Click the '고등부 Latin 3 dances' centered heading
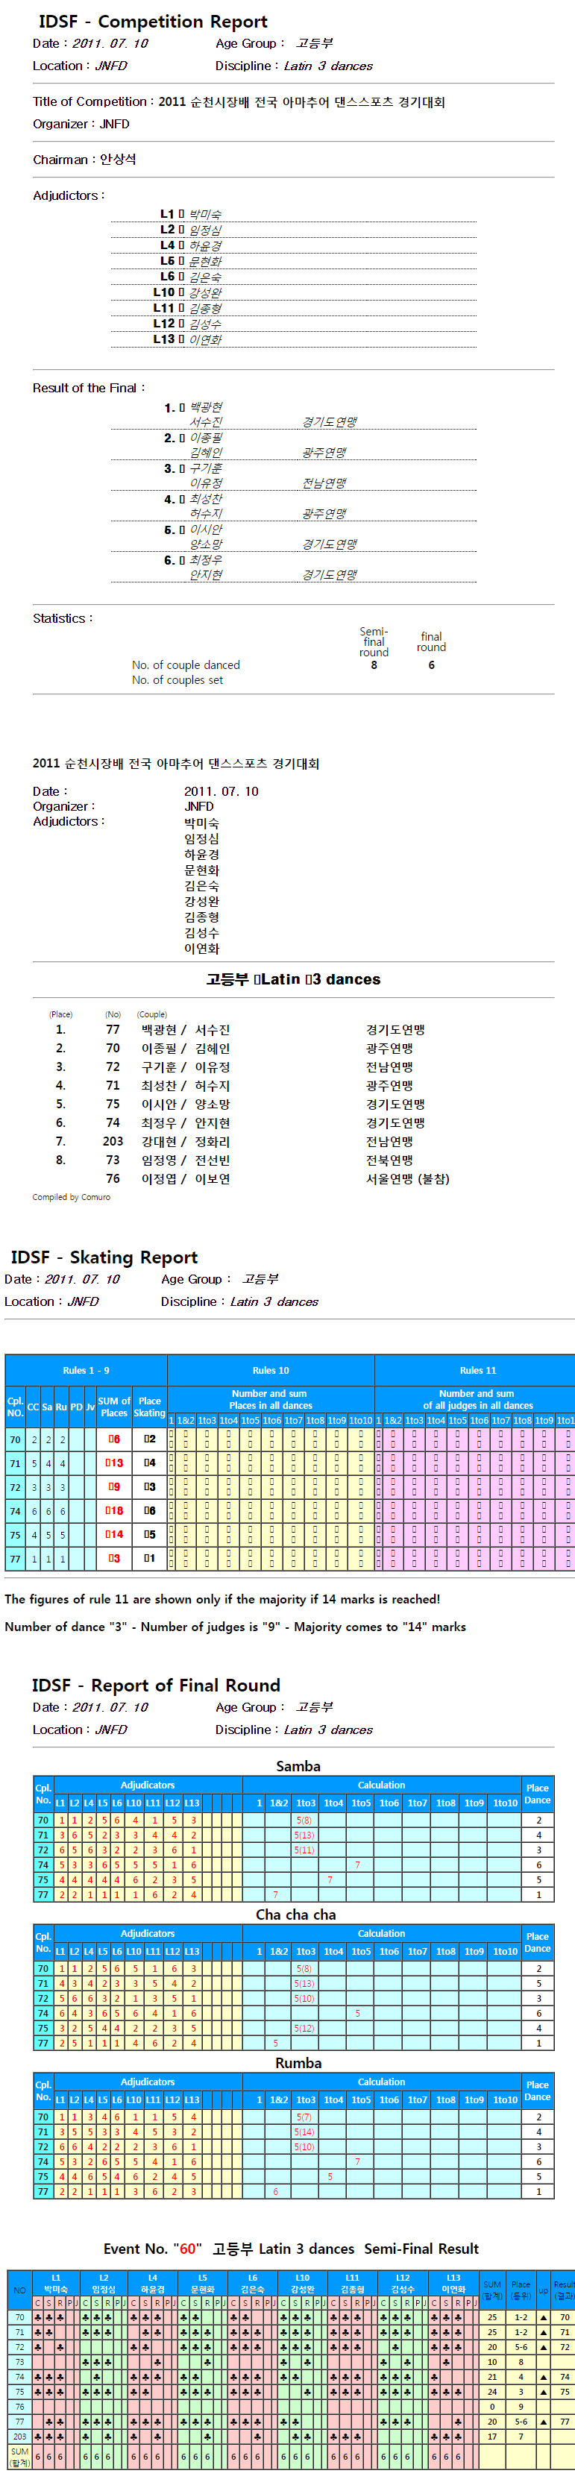This screenshot has height=2491, width=575. point(293,979)
